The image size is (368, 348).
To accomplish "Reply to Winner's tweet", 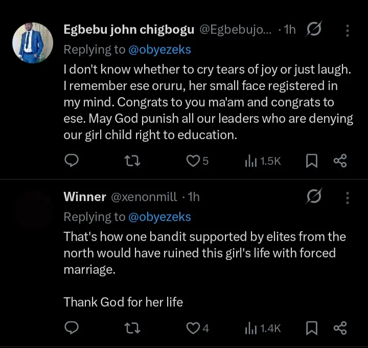I will (x=72, y=328).
